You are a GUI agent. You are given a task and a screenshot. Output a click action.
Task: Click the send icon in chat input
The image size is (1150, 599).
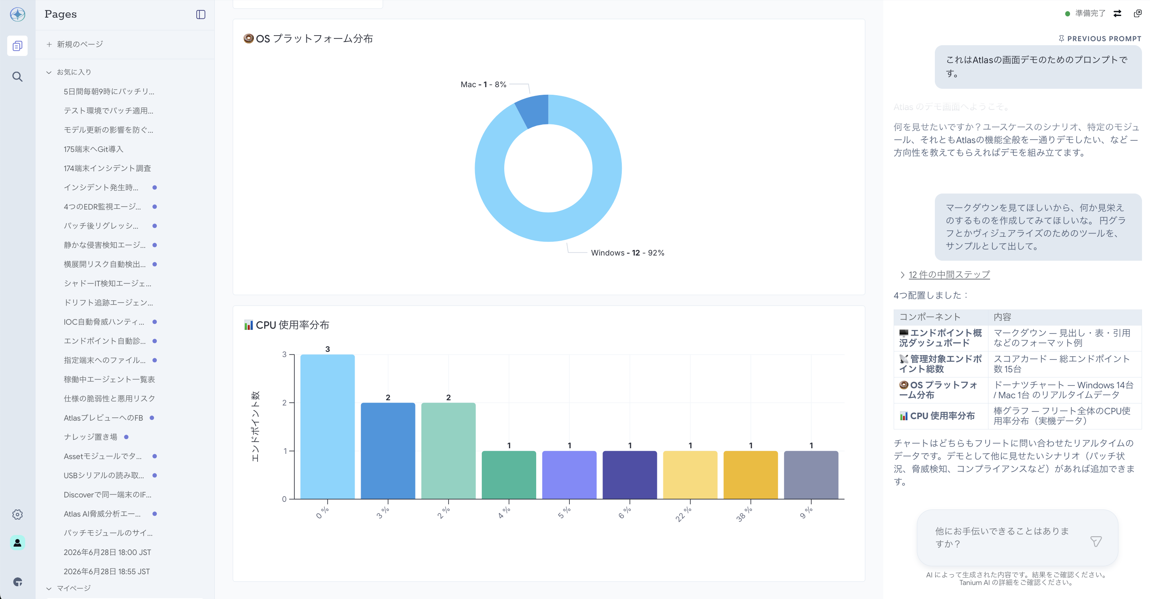click(x=1096, y=541)
